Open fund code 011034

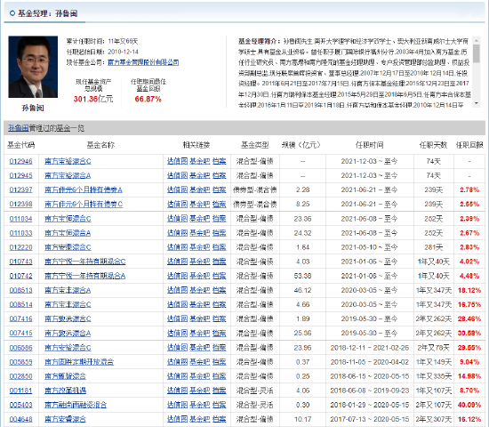tap(21, 219)
